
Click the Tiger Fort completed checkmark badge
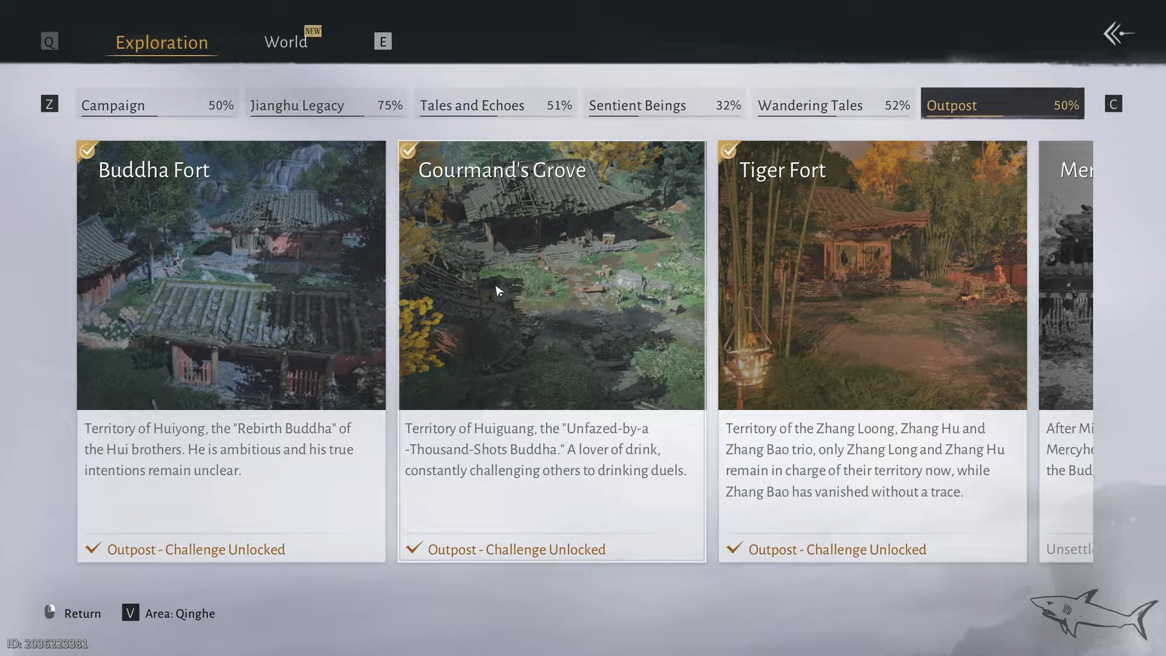[729, 151]
